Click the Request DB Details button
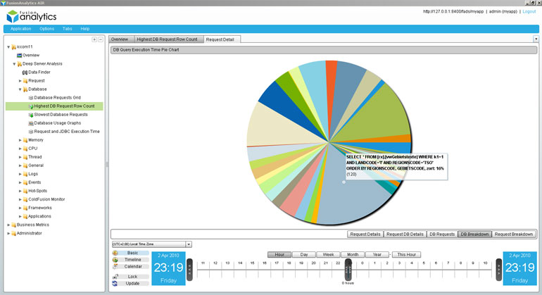Image resolution: width=542 pixels, height=295 pixels. click(x=405, y=234)
